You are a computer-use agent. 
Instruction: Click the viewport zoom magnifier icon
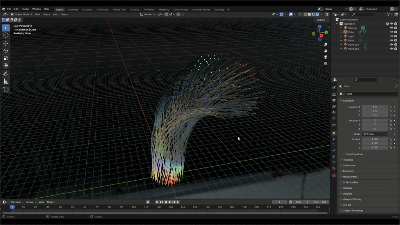point(325,45)
